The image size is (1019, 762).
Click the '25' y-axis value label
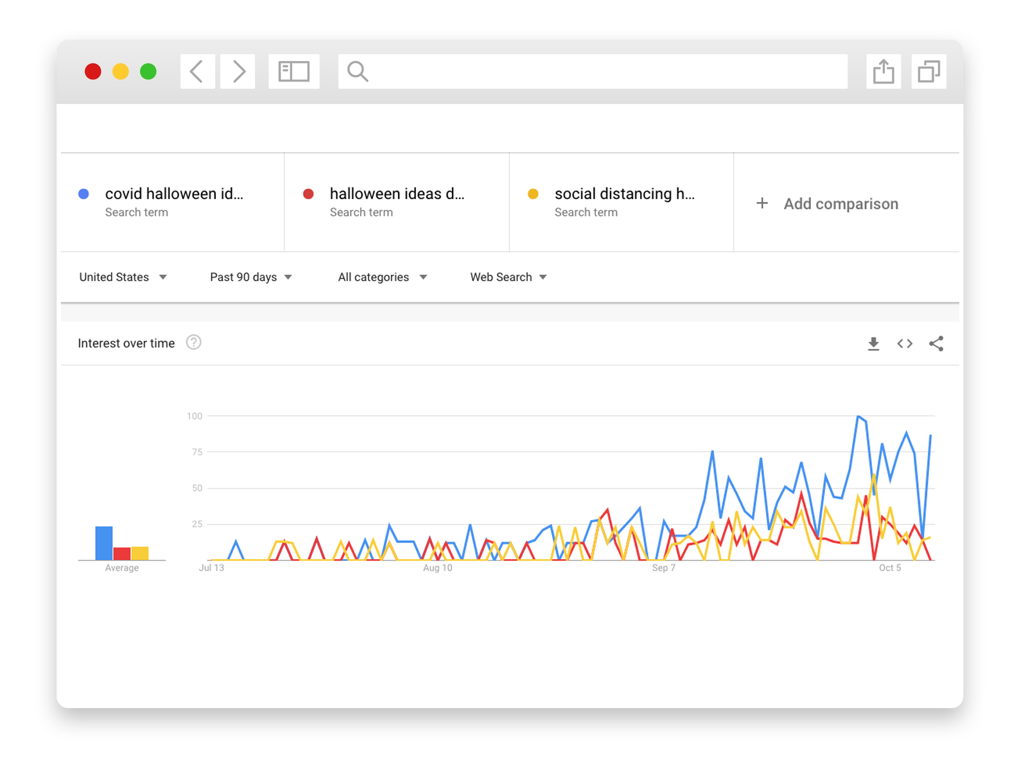pyautogui.click(x=197, y=524)
